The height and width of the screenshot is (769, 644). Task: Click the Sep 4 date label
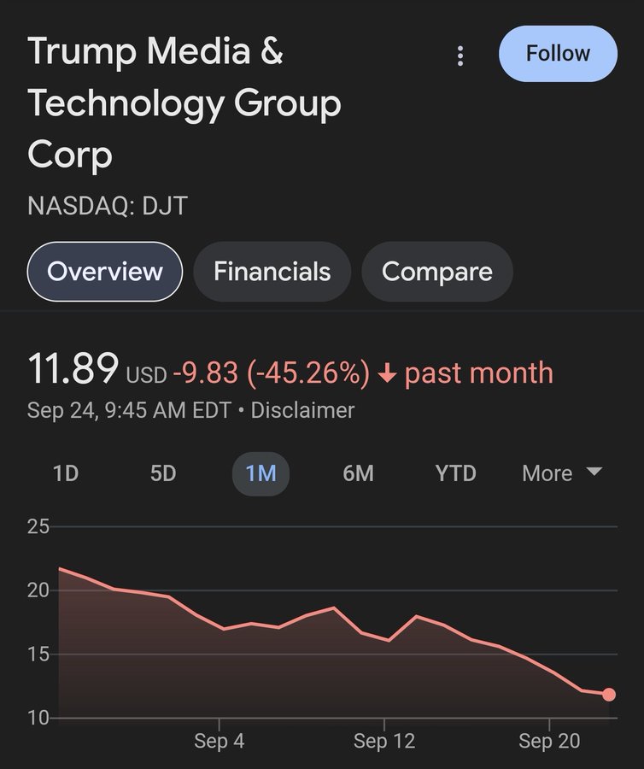(x=220, y=741)
